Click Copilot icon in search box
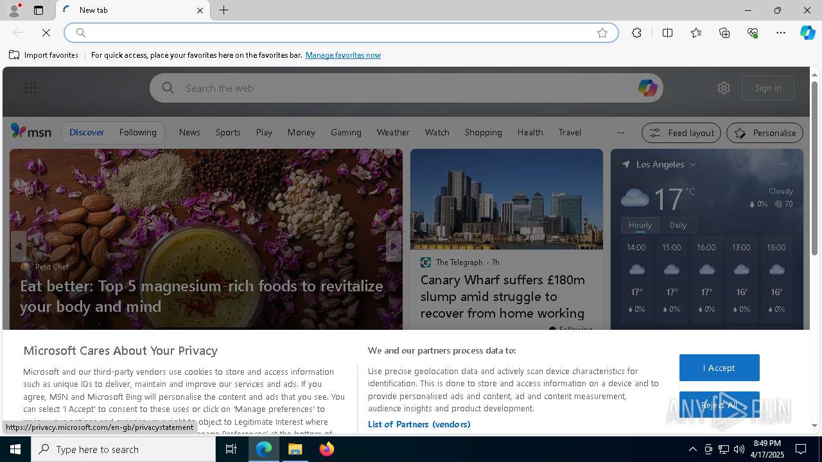The width and height of the screenshot is (822, 462). [x=647, y=88]
